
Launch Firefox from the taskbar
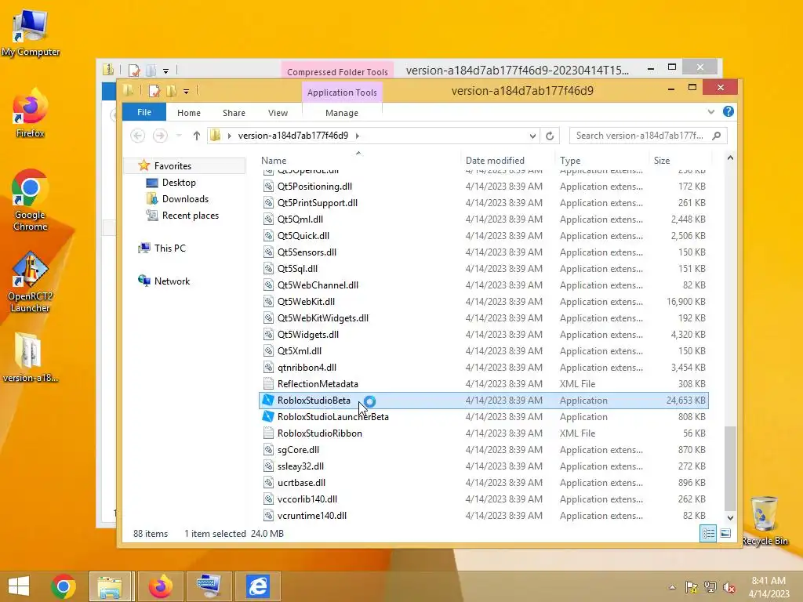pyautogui.click(x=161, y=586)
